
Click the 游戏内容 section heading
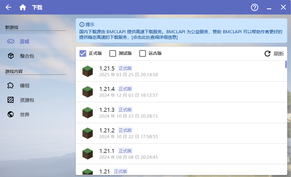coord(14,71)
